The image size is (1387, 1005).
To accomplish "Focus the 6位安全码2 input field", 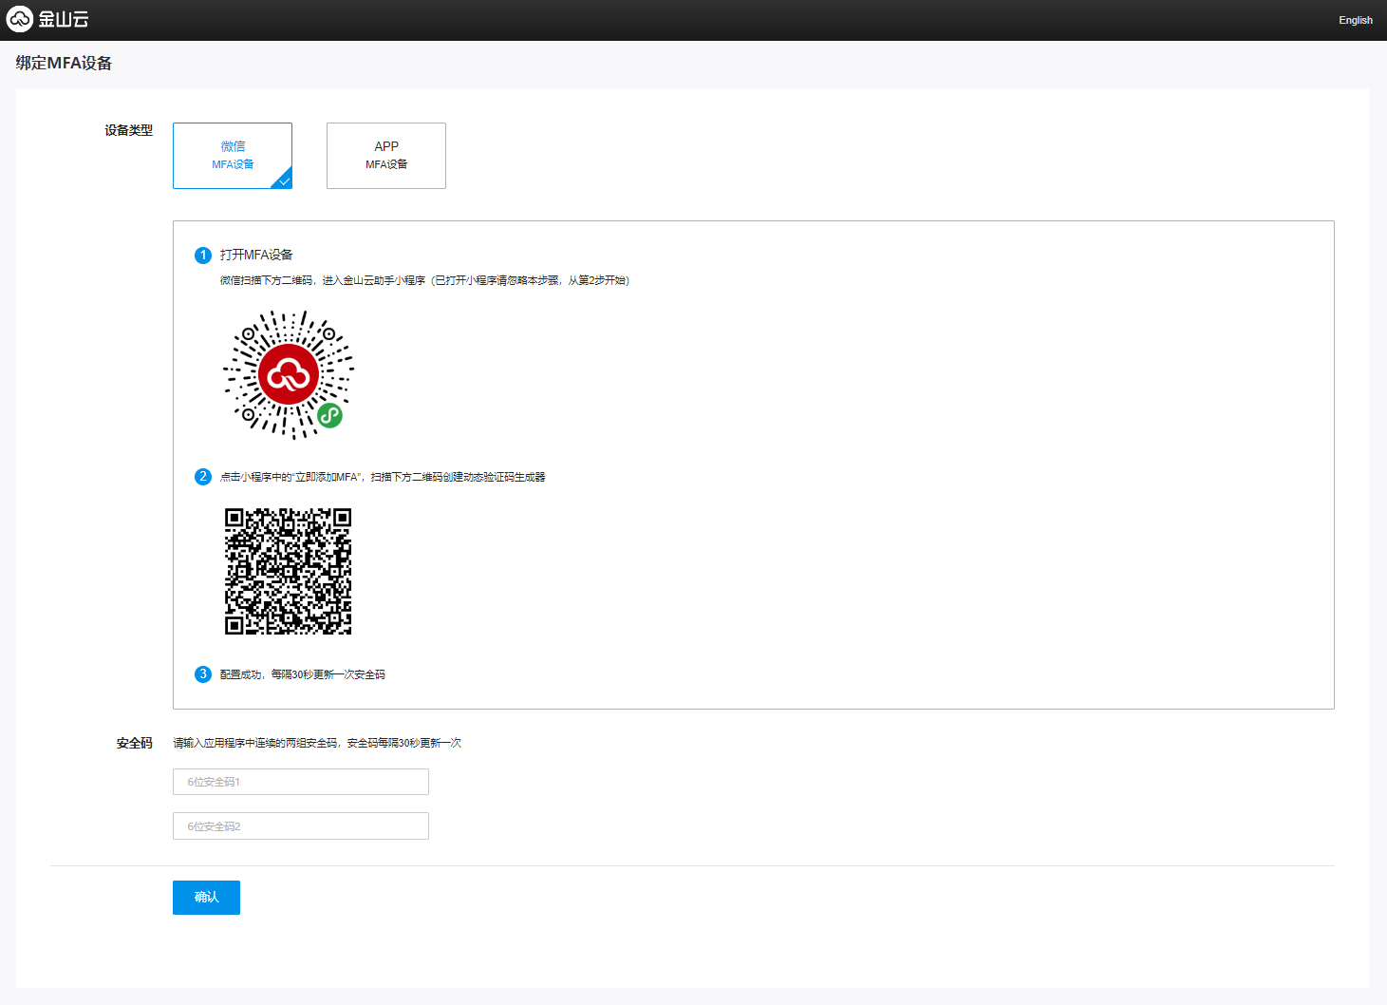I will (301, 826).
